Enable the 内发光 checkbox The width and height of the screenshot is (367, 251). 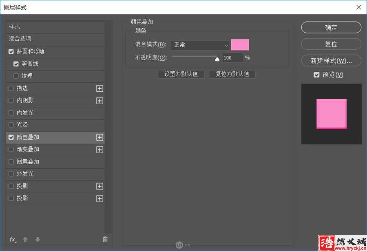click(x=11, y=113)
